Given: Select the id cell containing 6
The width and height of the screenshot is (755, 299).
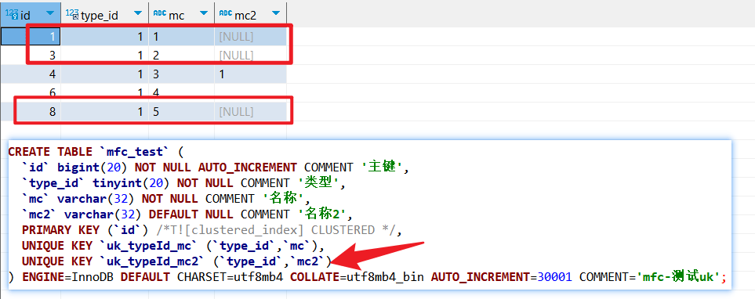Looking at the screenshot, I should [31, 93].
